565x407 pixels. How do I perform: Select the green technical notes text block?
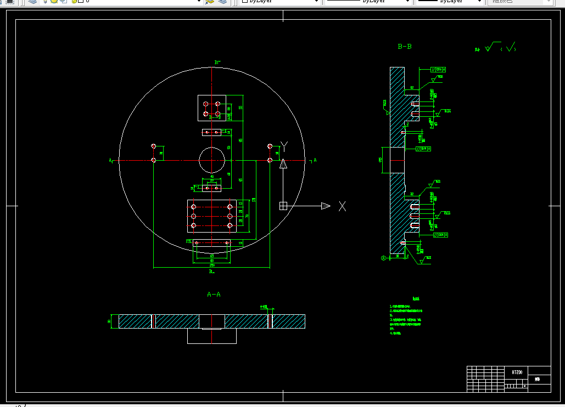coord(406,316)
